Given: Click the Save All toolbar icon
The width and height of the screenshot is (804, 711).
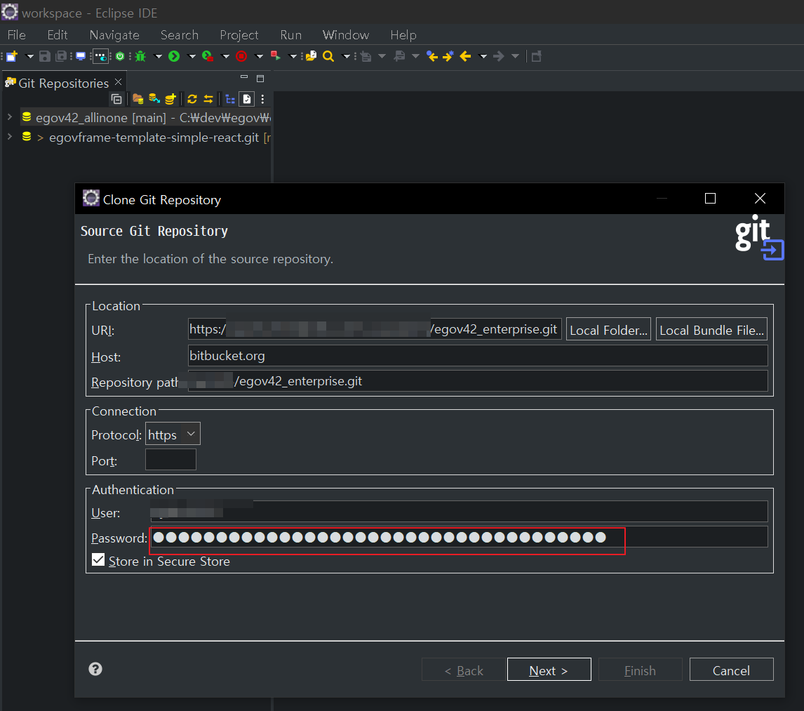Looking at the screenshot, I should [61, 56].
